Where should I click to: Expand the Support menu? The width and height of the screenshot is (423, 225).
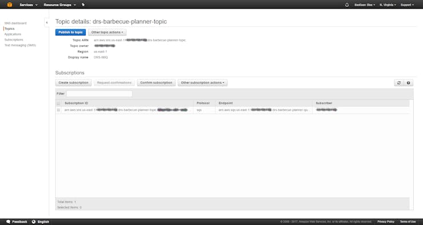click(x=407, y=5)
